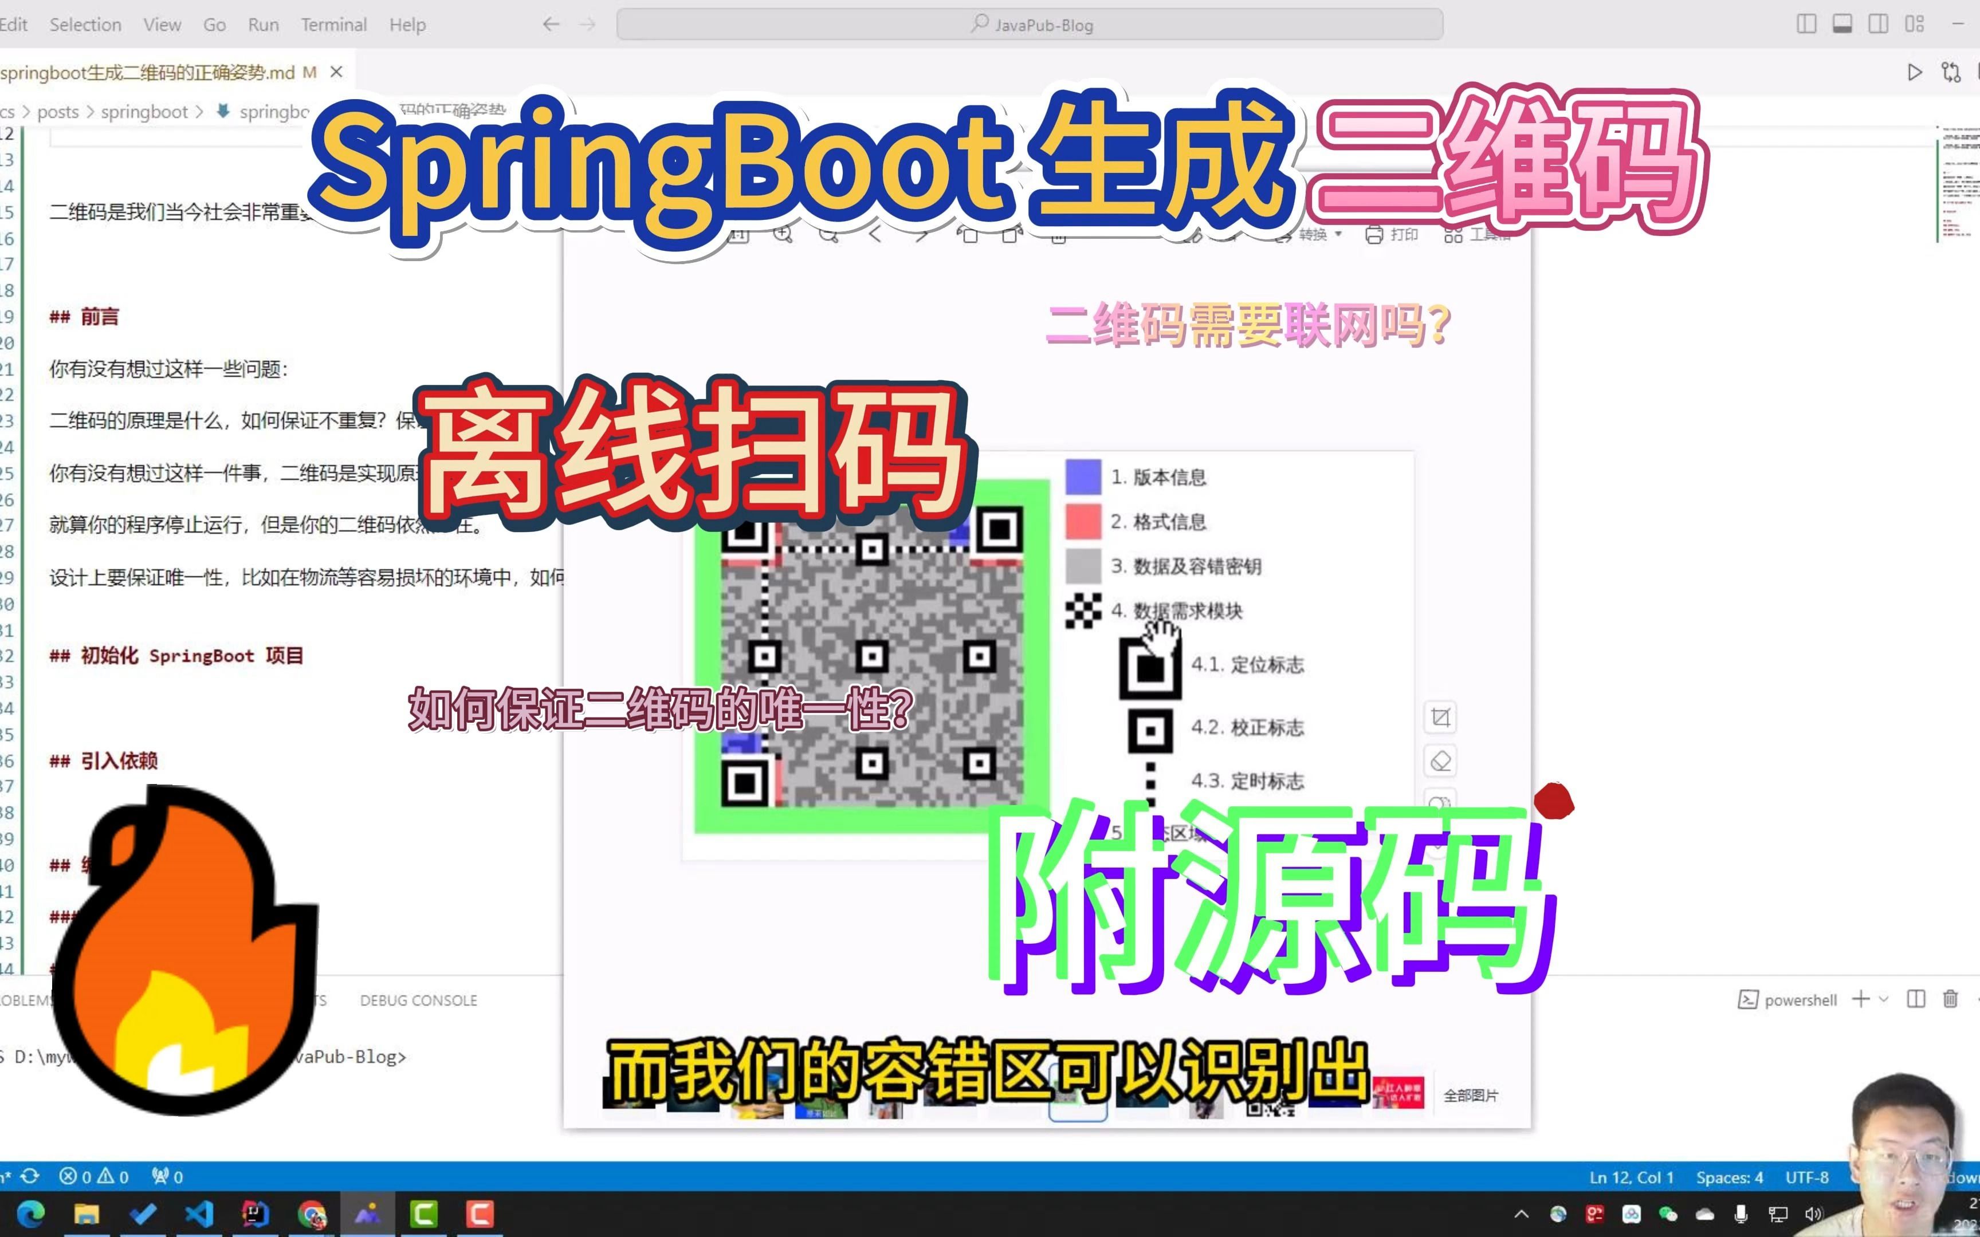Switch to the DEBUG CONSOLE panel tab
Image resolution: width=1980 pixels, height=1237 pixels.
[418, 1000]
